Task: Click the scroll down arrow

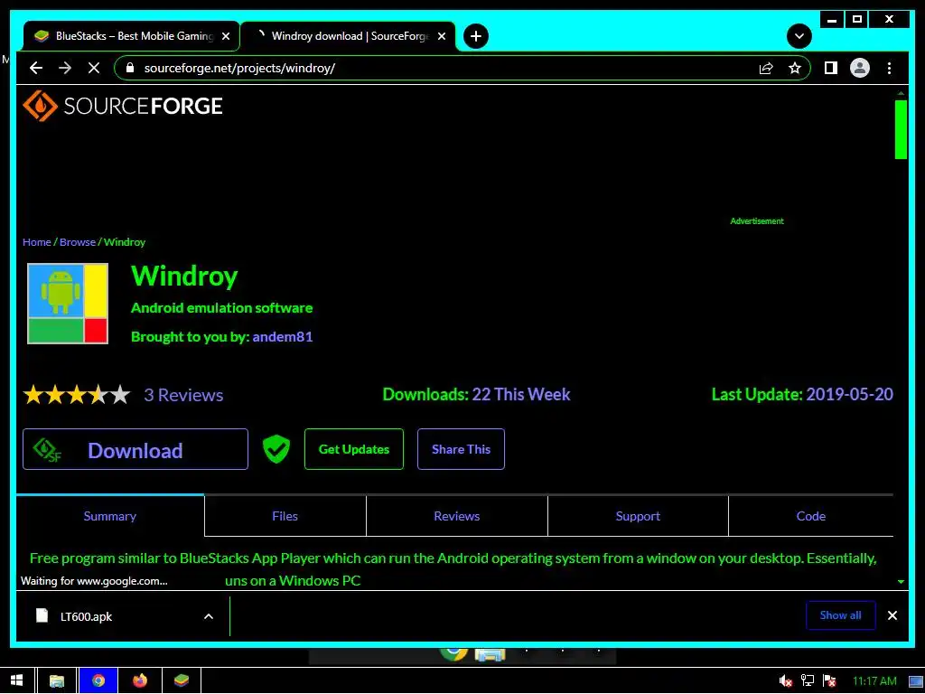Action: pos(901,582)
